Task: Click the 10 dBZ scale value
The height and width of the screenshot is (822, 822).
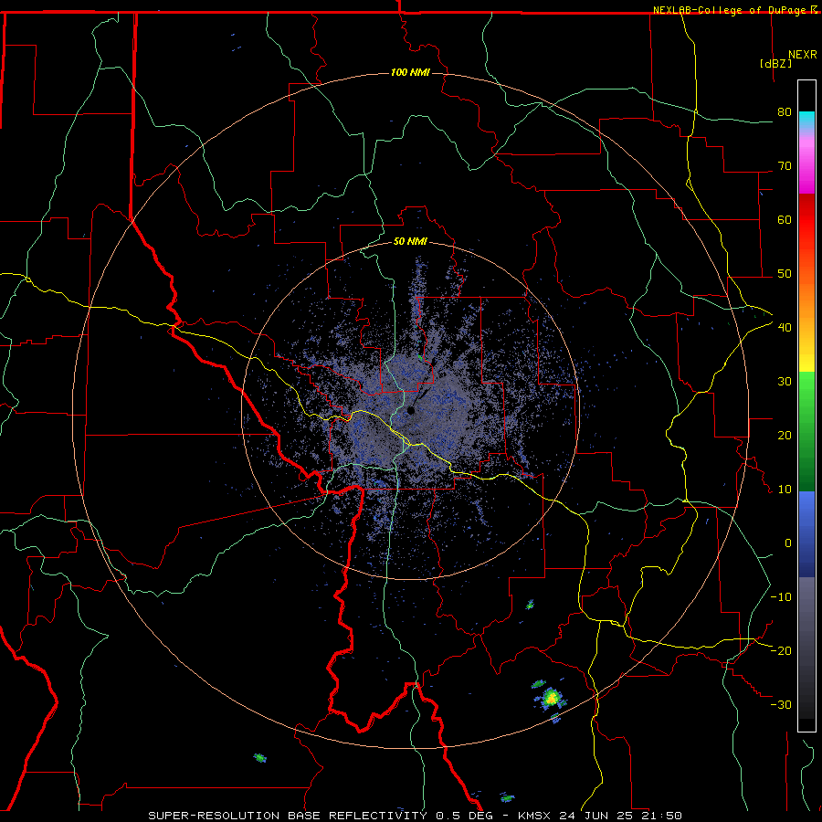Action: pos(785,490)
